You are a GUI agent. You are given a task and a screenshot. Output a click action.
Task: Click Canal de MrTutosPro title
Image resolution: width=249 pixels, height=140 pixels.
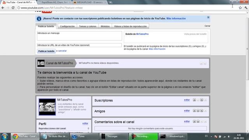pyautogui.click(x=60, y=63)
